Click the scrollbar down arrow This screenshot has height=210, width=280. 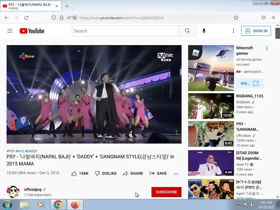[x=278, y=197]
